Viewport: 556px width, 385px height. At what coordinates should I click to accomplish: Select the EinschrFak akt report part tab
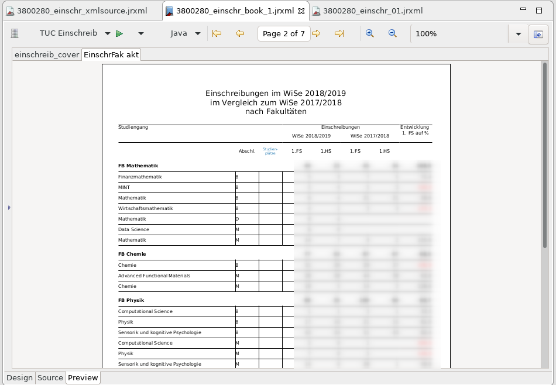(x=111, y=54)
